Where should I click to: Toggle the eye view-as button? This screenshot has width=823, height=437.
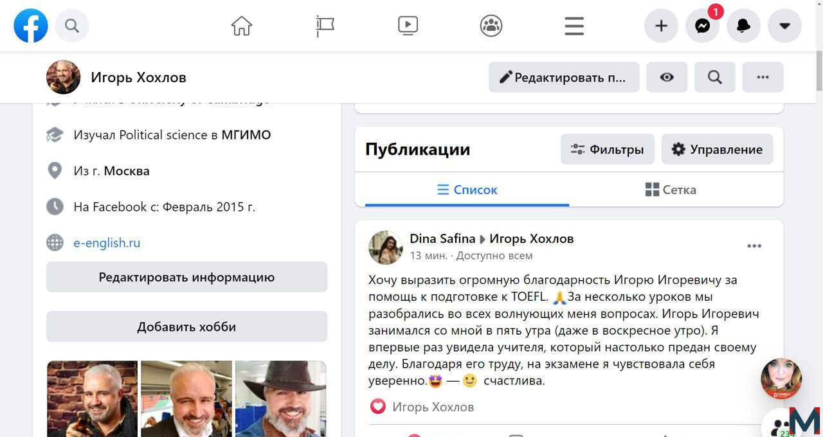pos(667,77)
